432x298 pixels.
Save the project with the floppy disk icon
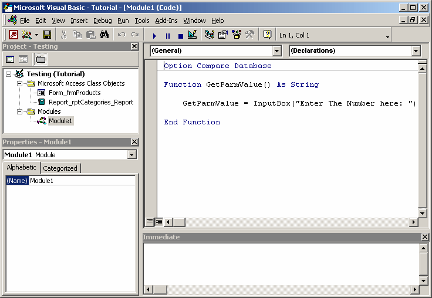click(x=47, y=35)
